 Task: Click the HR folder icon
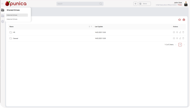tap(11, 32)
